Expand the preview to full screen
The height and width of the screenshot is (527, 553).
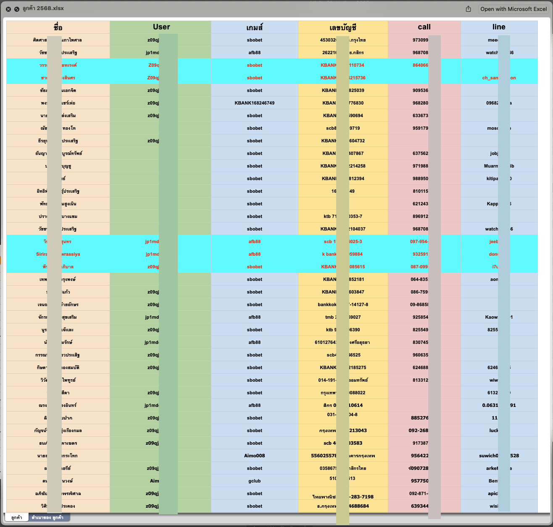(x=17, y=9)
